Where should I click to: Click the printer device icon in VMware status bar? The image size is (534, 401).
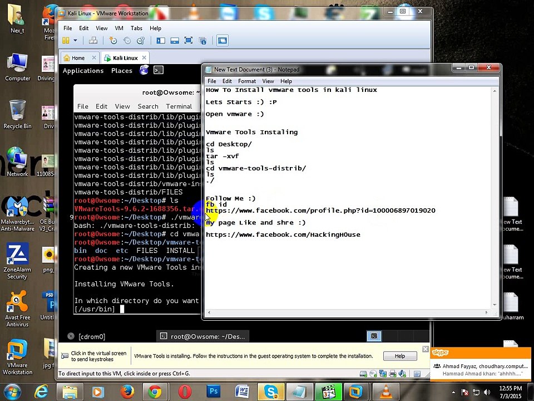(x=392, y=374)
